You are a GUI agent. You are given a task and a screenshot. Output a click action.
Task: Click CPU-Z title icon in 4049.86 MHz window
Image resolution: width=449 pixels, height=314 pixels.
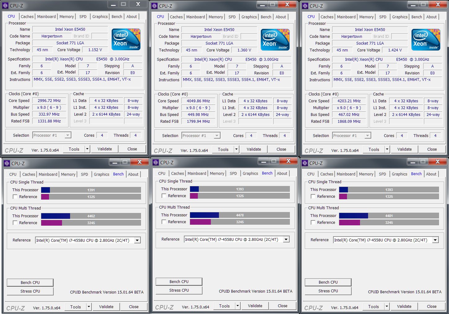(x=154, y=6)
